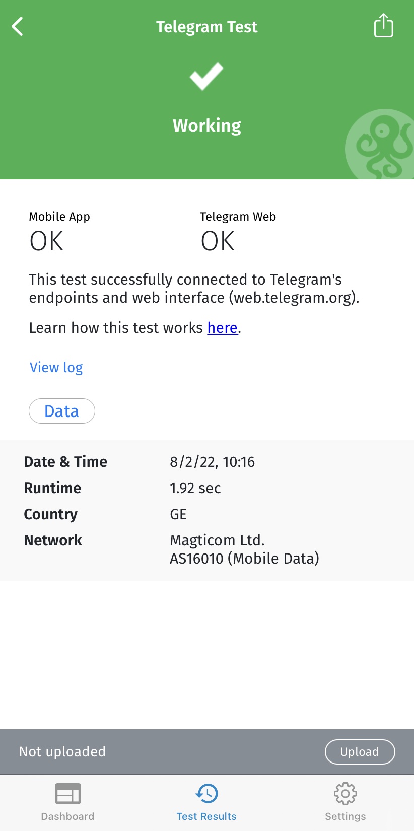Tap the Magticom Ltd. network value
414x831 pixels.
pyautogui.click(x=217, y=540)
